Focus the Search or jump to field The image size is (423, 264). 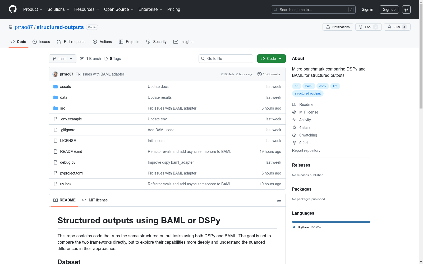313,10
